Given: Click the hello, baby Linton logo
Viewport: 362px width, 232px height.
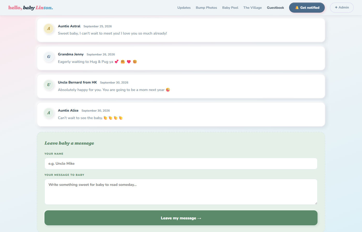Looking at the screenshot, I should [31, 8].
